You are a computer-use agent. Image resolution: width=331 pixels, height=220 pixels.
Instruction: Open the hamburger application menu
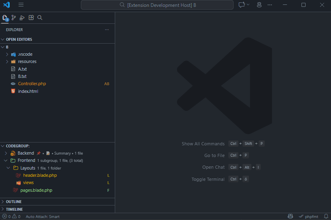click(21, 4)
